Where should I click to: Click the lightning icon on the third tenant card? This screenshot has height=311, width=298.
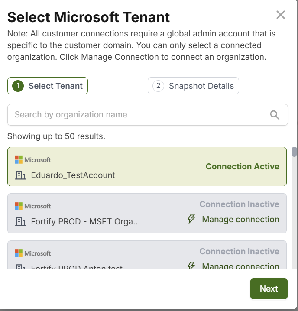point(191,266)
